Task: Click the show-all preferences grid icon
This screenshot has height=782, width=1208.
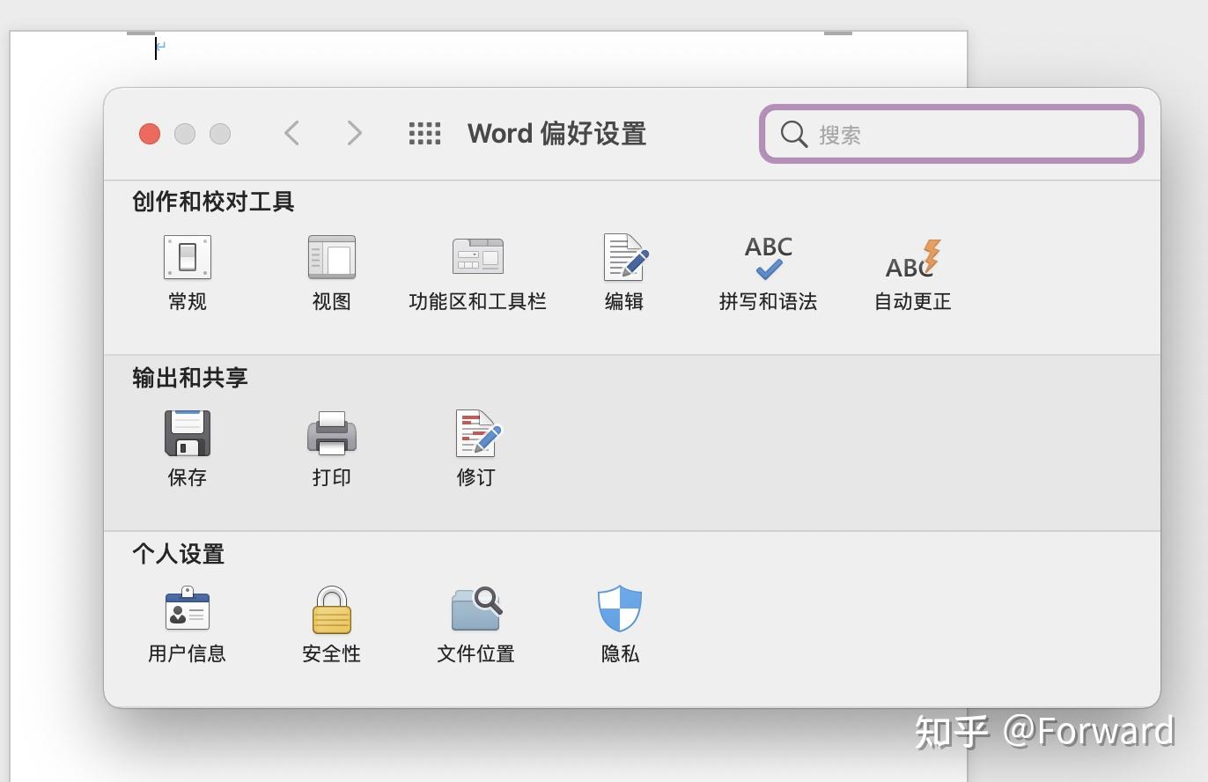Action: pos(424,133)
